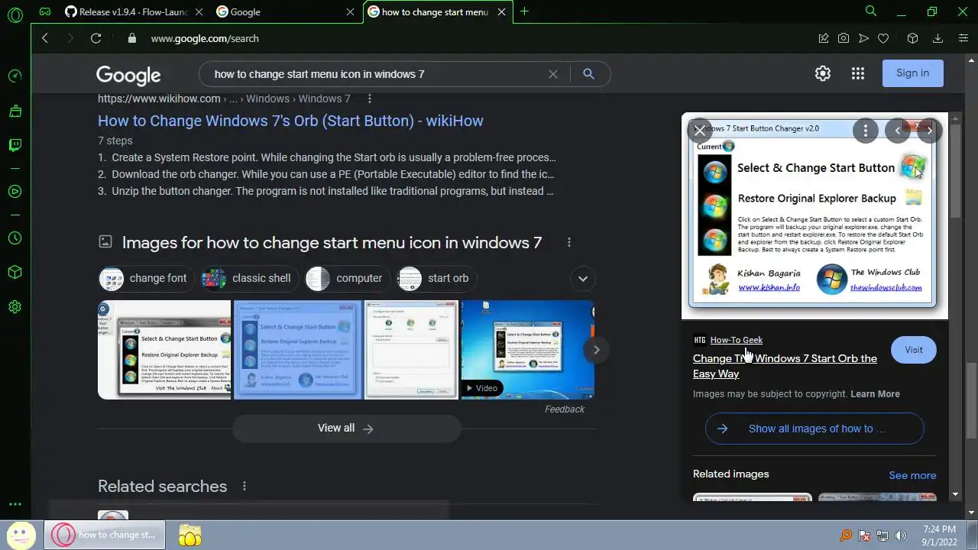Viewport: 978px width, 550px height.
Task: Submit search with Google magnifier button
Action: (588, 74)
